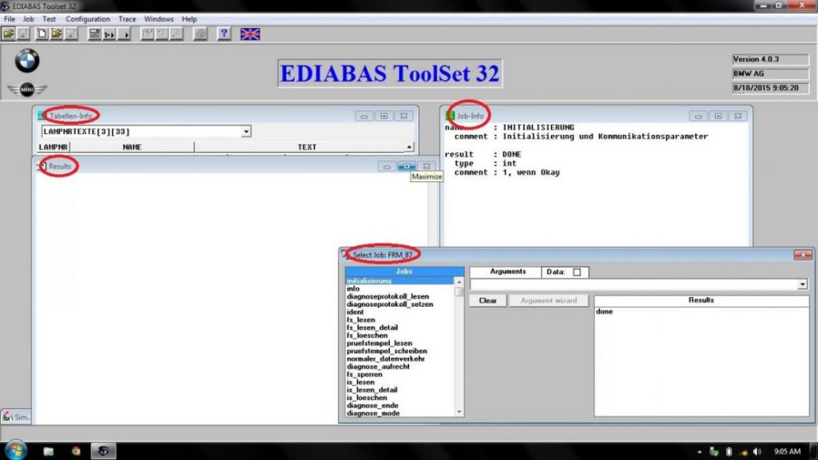Click the Jobs list scroll-up arrow
This screenshot has width=818, height=460.
(x=459, y=282)
